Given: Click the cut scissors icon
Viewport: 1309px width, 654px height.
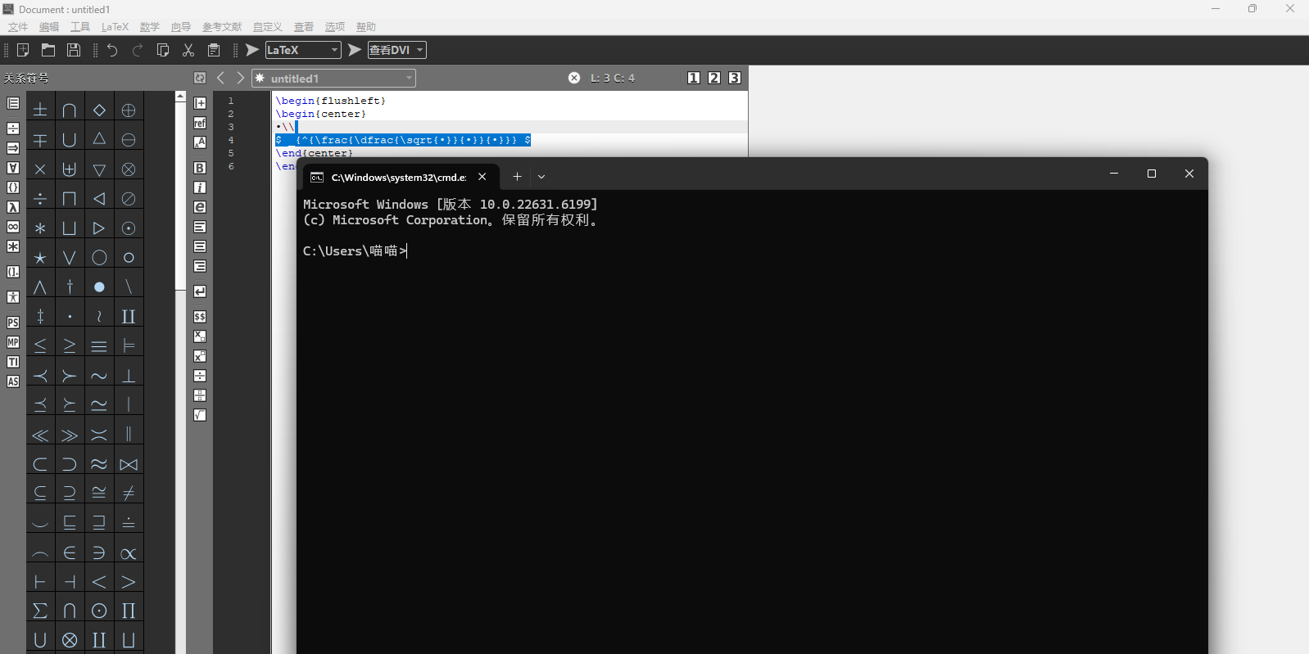Looking at the screenshot, I should [188, 50].
